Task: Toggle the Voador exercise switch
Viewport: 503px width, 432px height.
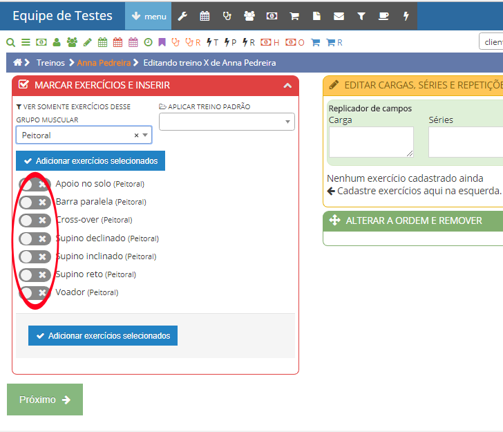Action: point(35,292)
